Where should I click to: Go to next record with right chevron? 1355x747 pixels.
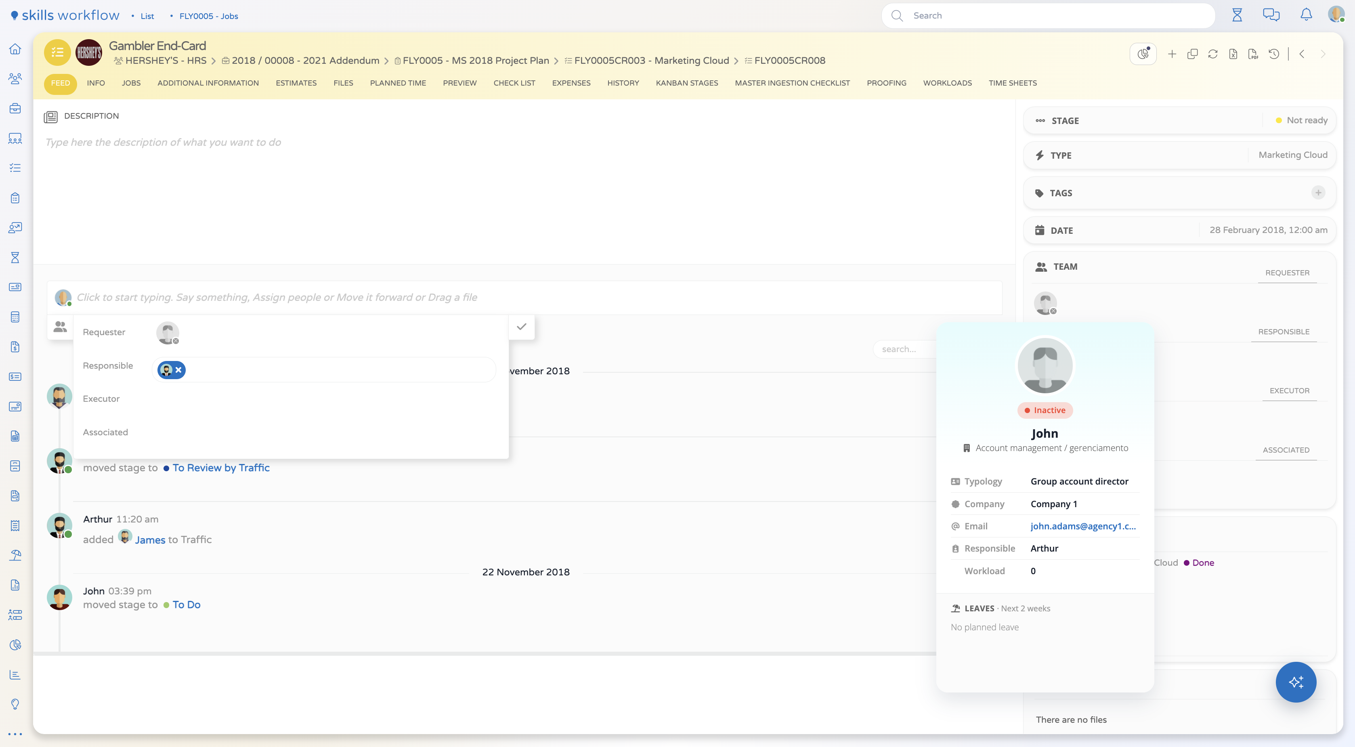pyautogui.click(x=1323, y=54)
